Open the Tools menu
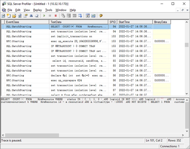Viewport: 190px width, 149px height. (x=48, y=10)
